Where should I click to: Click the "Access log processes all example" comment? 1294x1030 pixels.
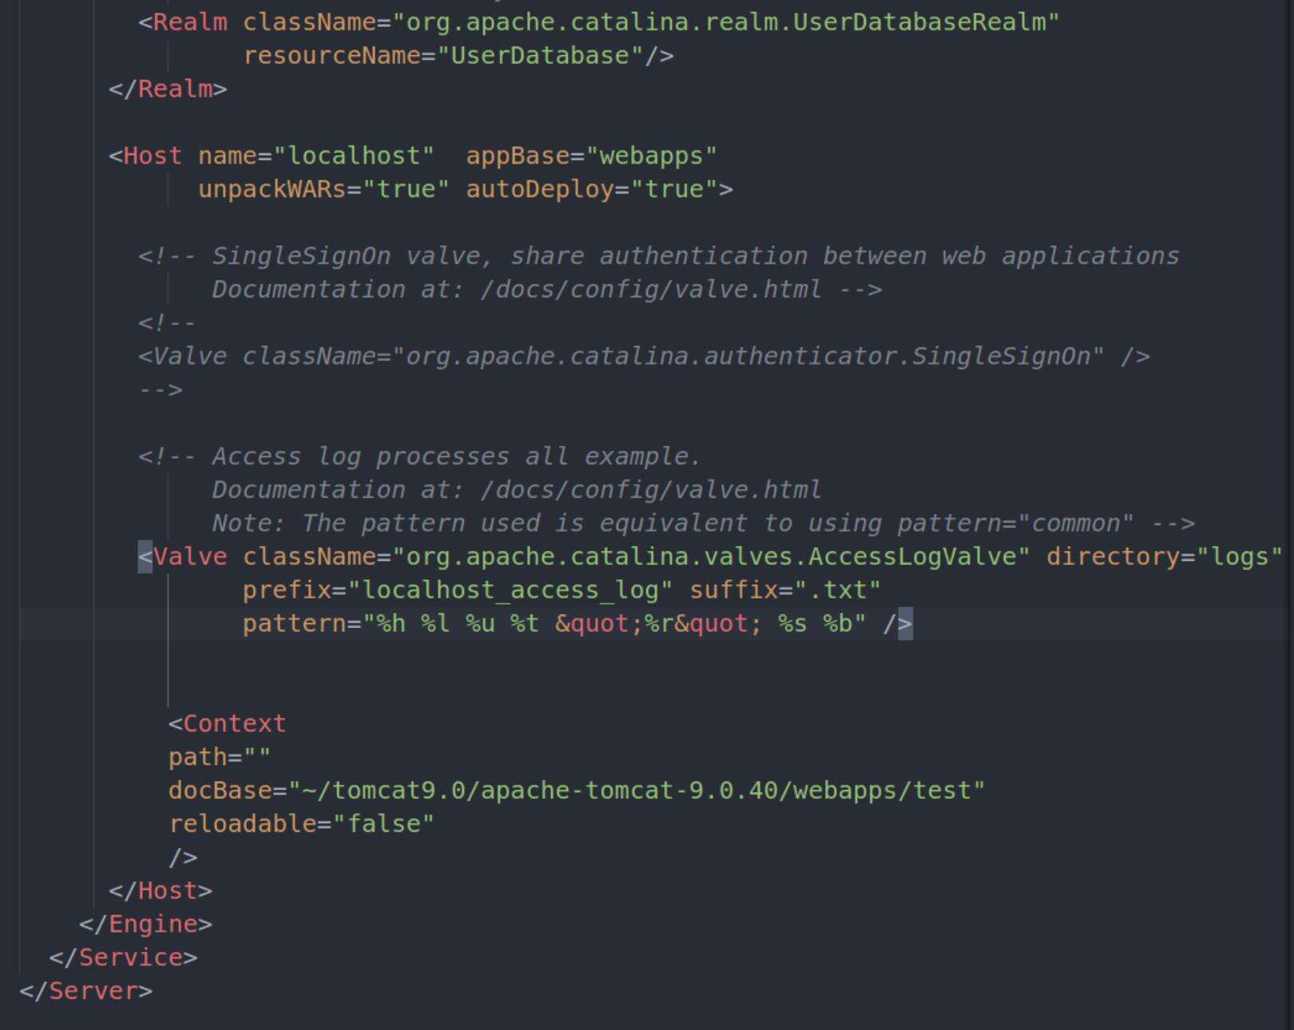(455, 456)
